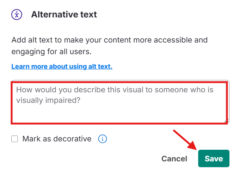The image size is (240, 173).
Task: Open the Learn more about using alt text link
Action: pos(62,67)
